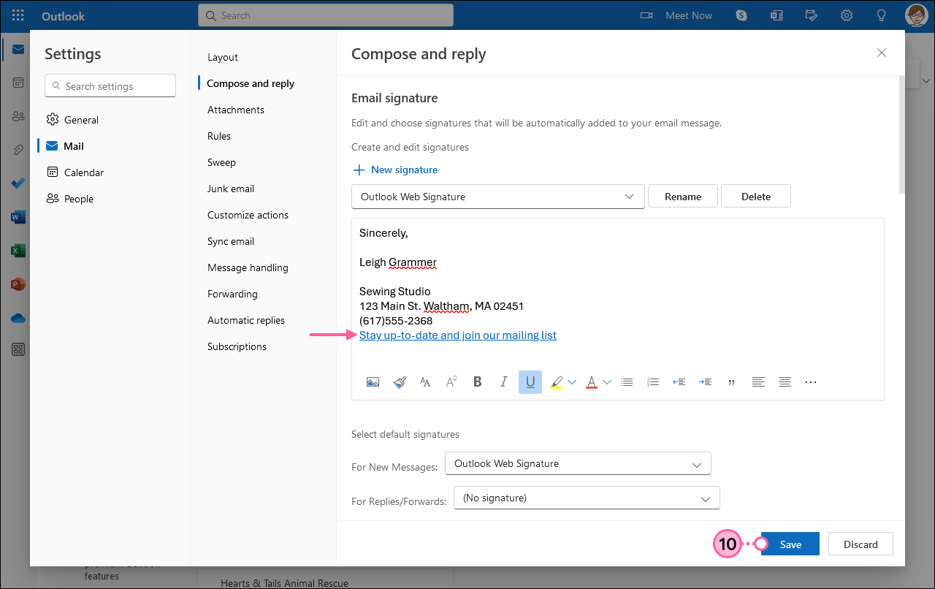Save the signature settings
This screenshot has width=935, height=589.
click(790, 544)
